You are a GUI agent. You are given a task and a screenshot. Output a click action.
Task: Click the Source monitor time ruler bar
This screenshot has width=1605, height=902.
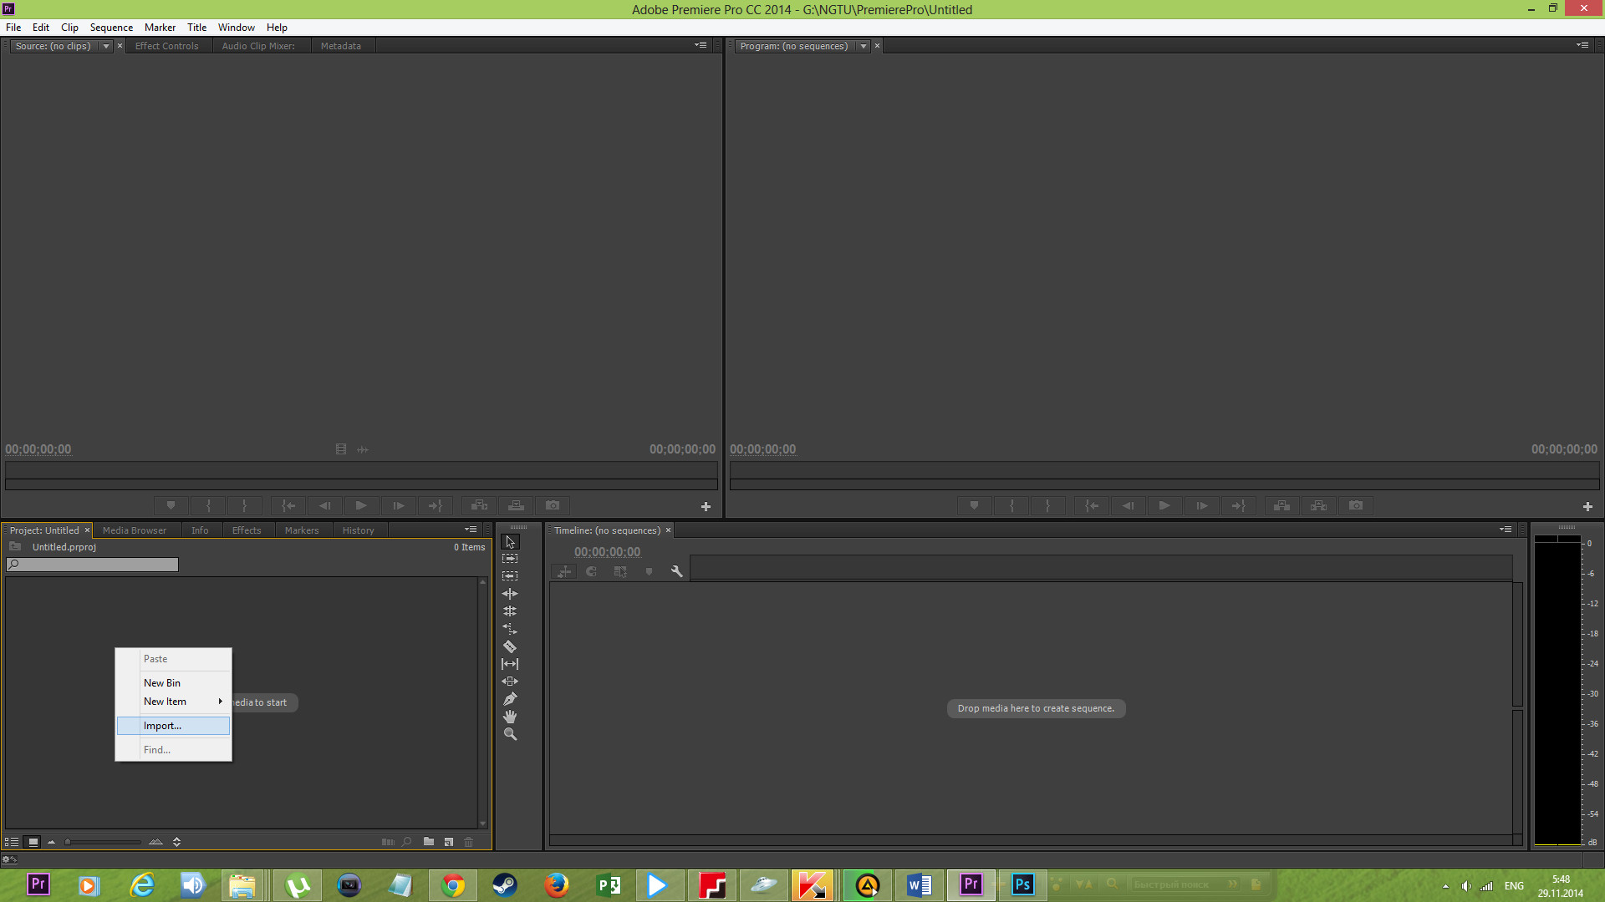(x=361, y=469)
